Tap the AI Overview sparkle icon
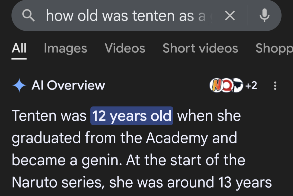 [x=19, y=86]
